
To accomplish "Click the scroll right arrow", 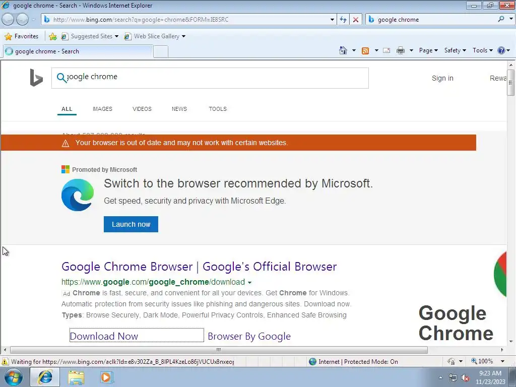I will 502,350.
